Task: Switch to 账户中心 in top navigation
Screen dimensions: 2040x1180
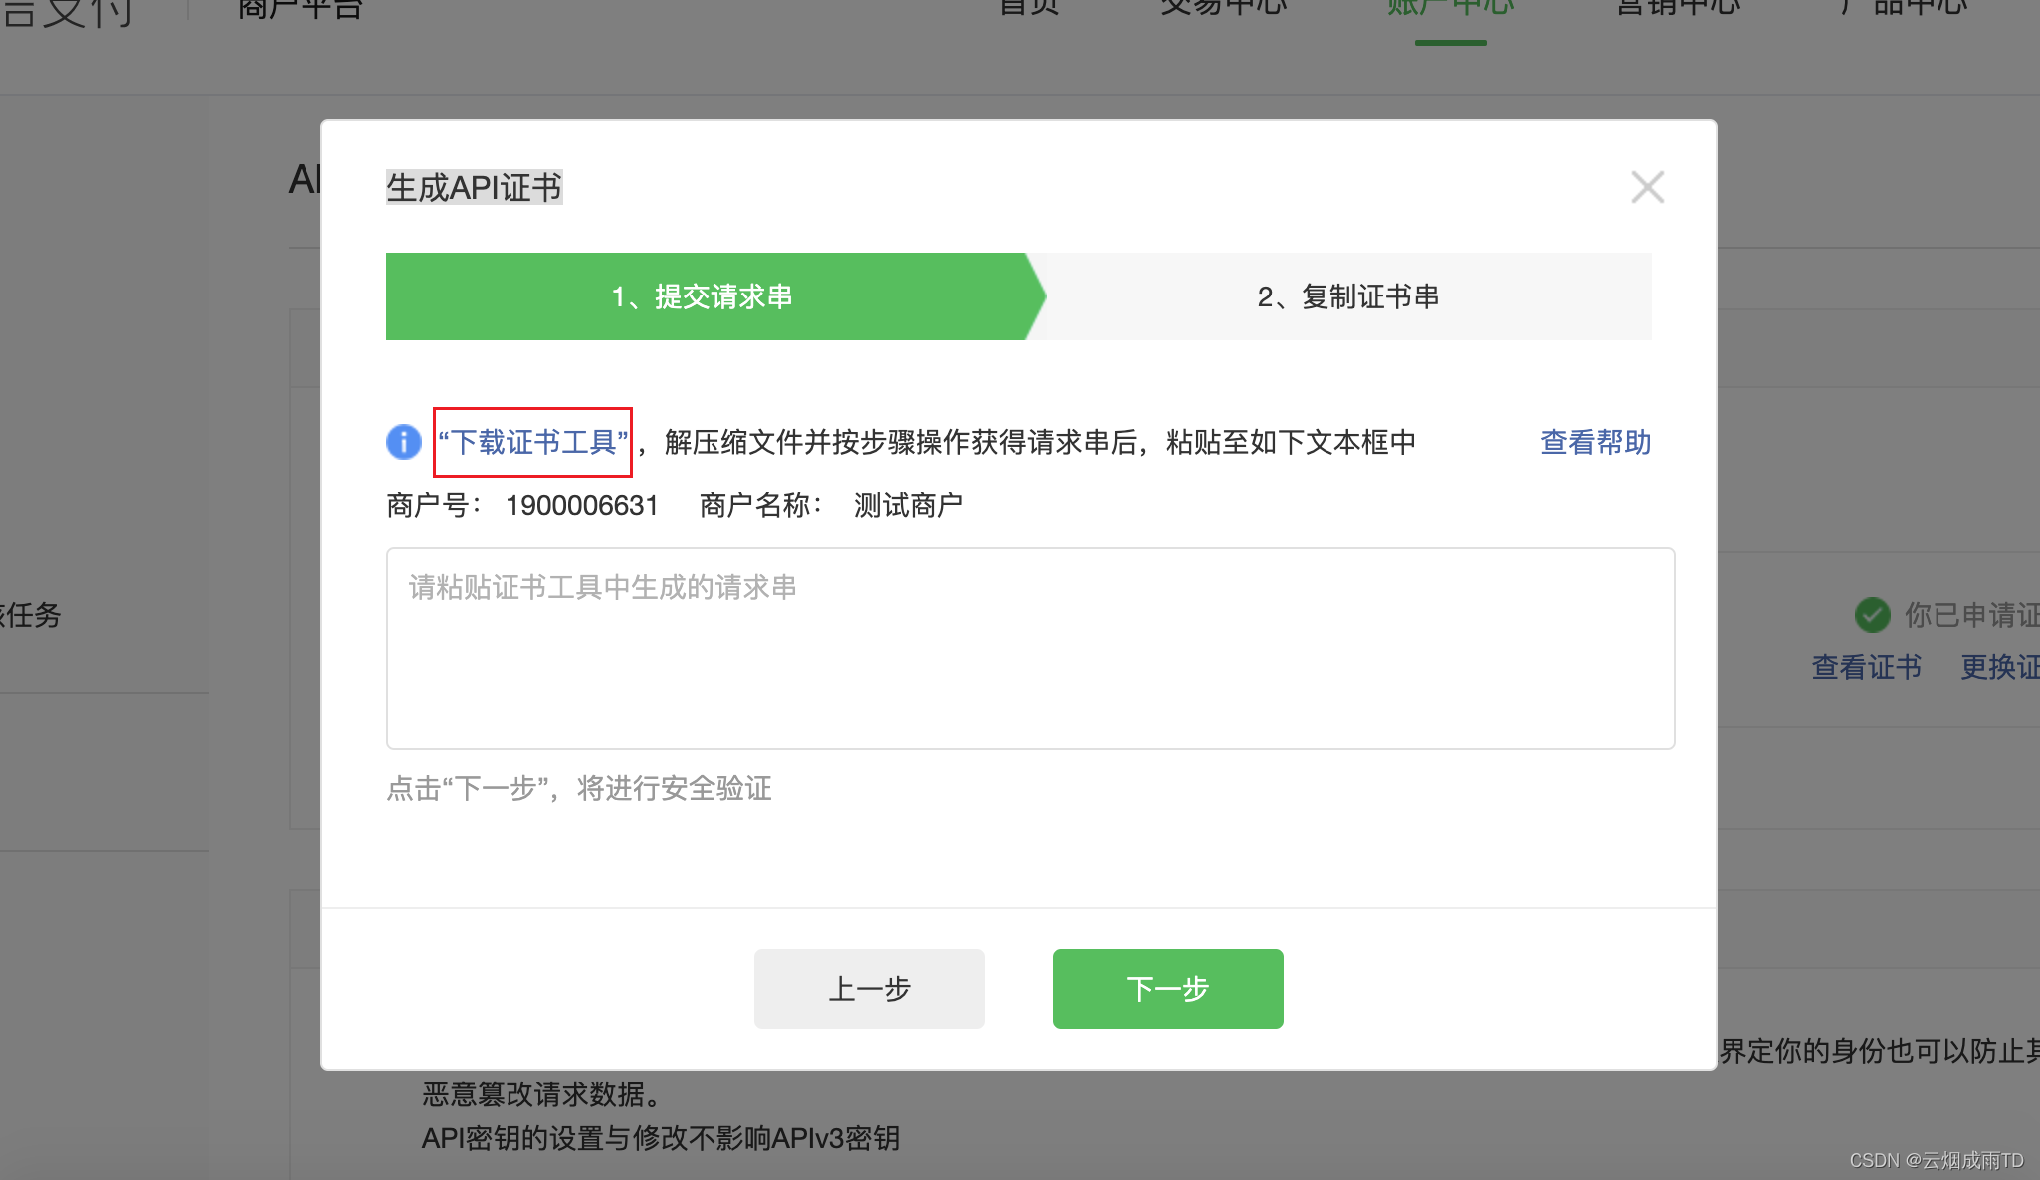Action: [1450, 8]
